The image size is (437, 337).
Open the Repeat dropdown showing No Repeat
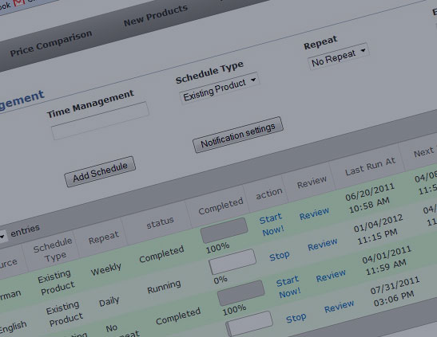pos(339,56)
